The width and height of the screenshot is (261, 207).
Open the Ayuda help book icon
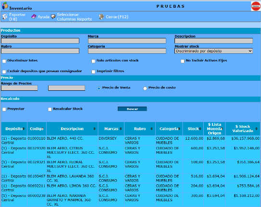(x=34, y=17)
